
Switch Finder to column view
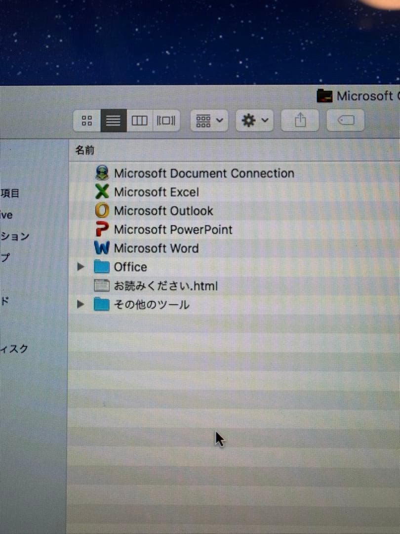click(139, 121)
